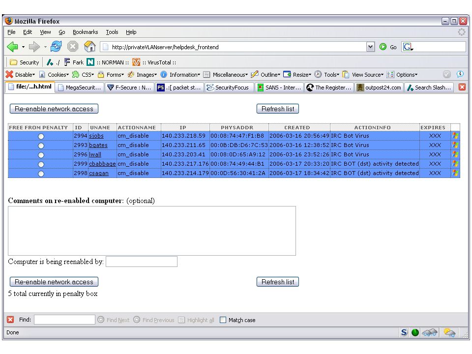Open the View Source dropdown
Screen dimensions: 472x354
[363, 74]
